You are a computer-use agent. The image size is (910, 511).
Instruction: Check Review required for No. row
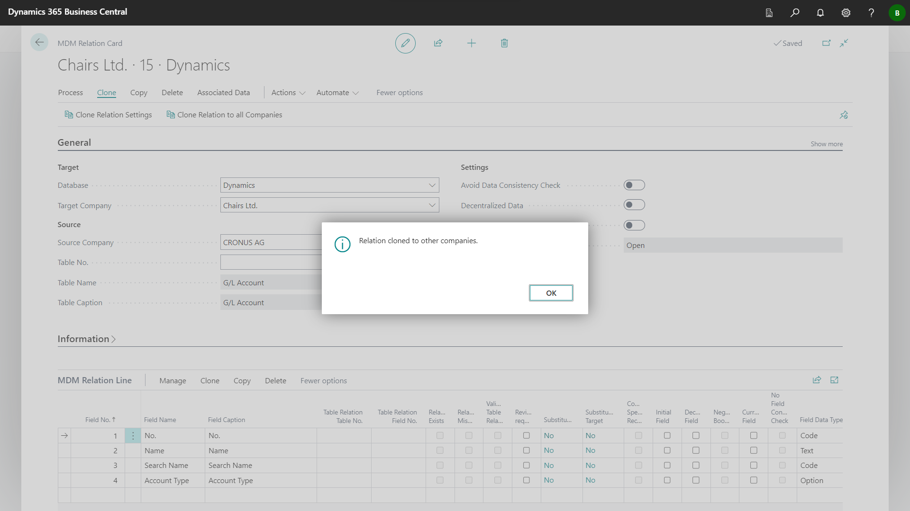[x=526, y=435]
